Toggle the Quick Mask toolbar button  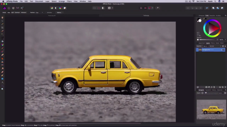click(x=109, y=8)
